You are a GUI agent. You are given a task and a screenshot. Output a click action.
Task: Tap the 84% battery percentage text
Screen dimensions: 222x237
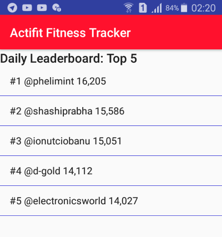(x=172, y=8)
